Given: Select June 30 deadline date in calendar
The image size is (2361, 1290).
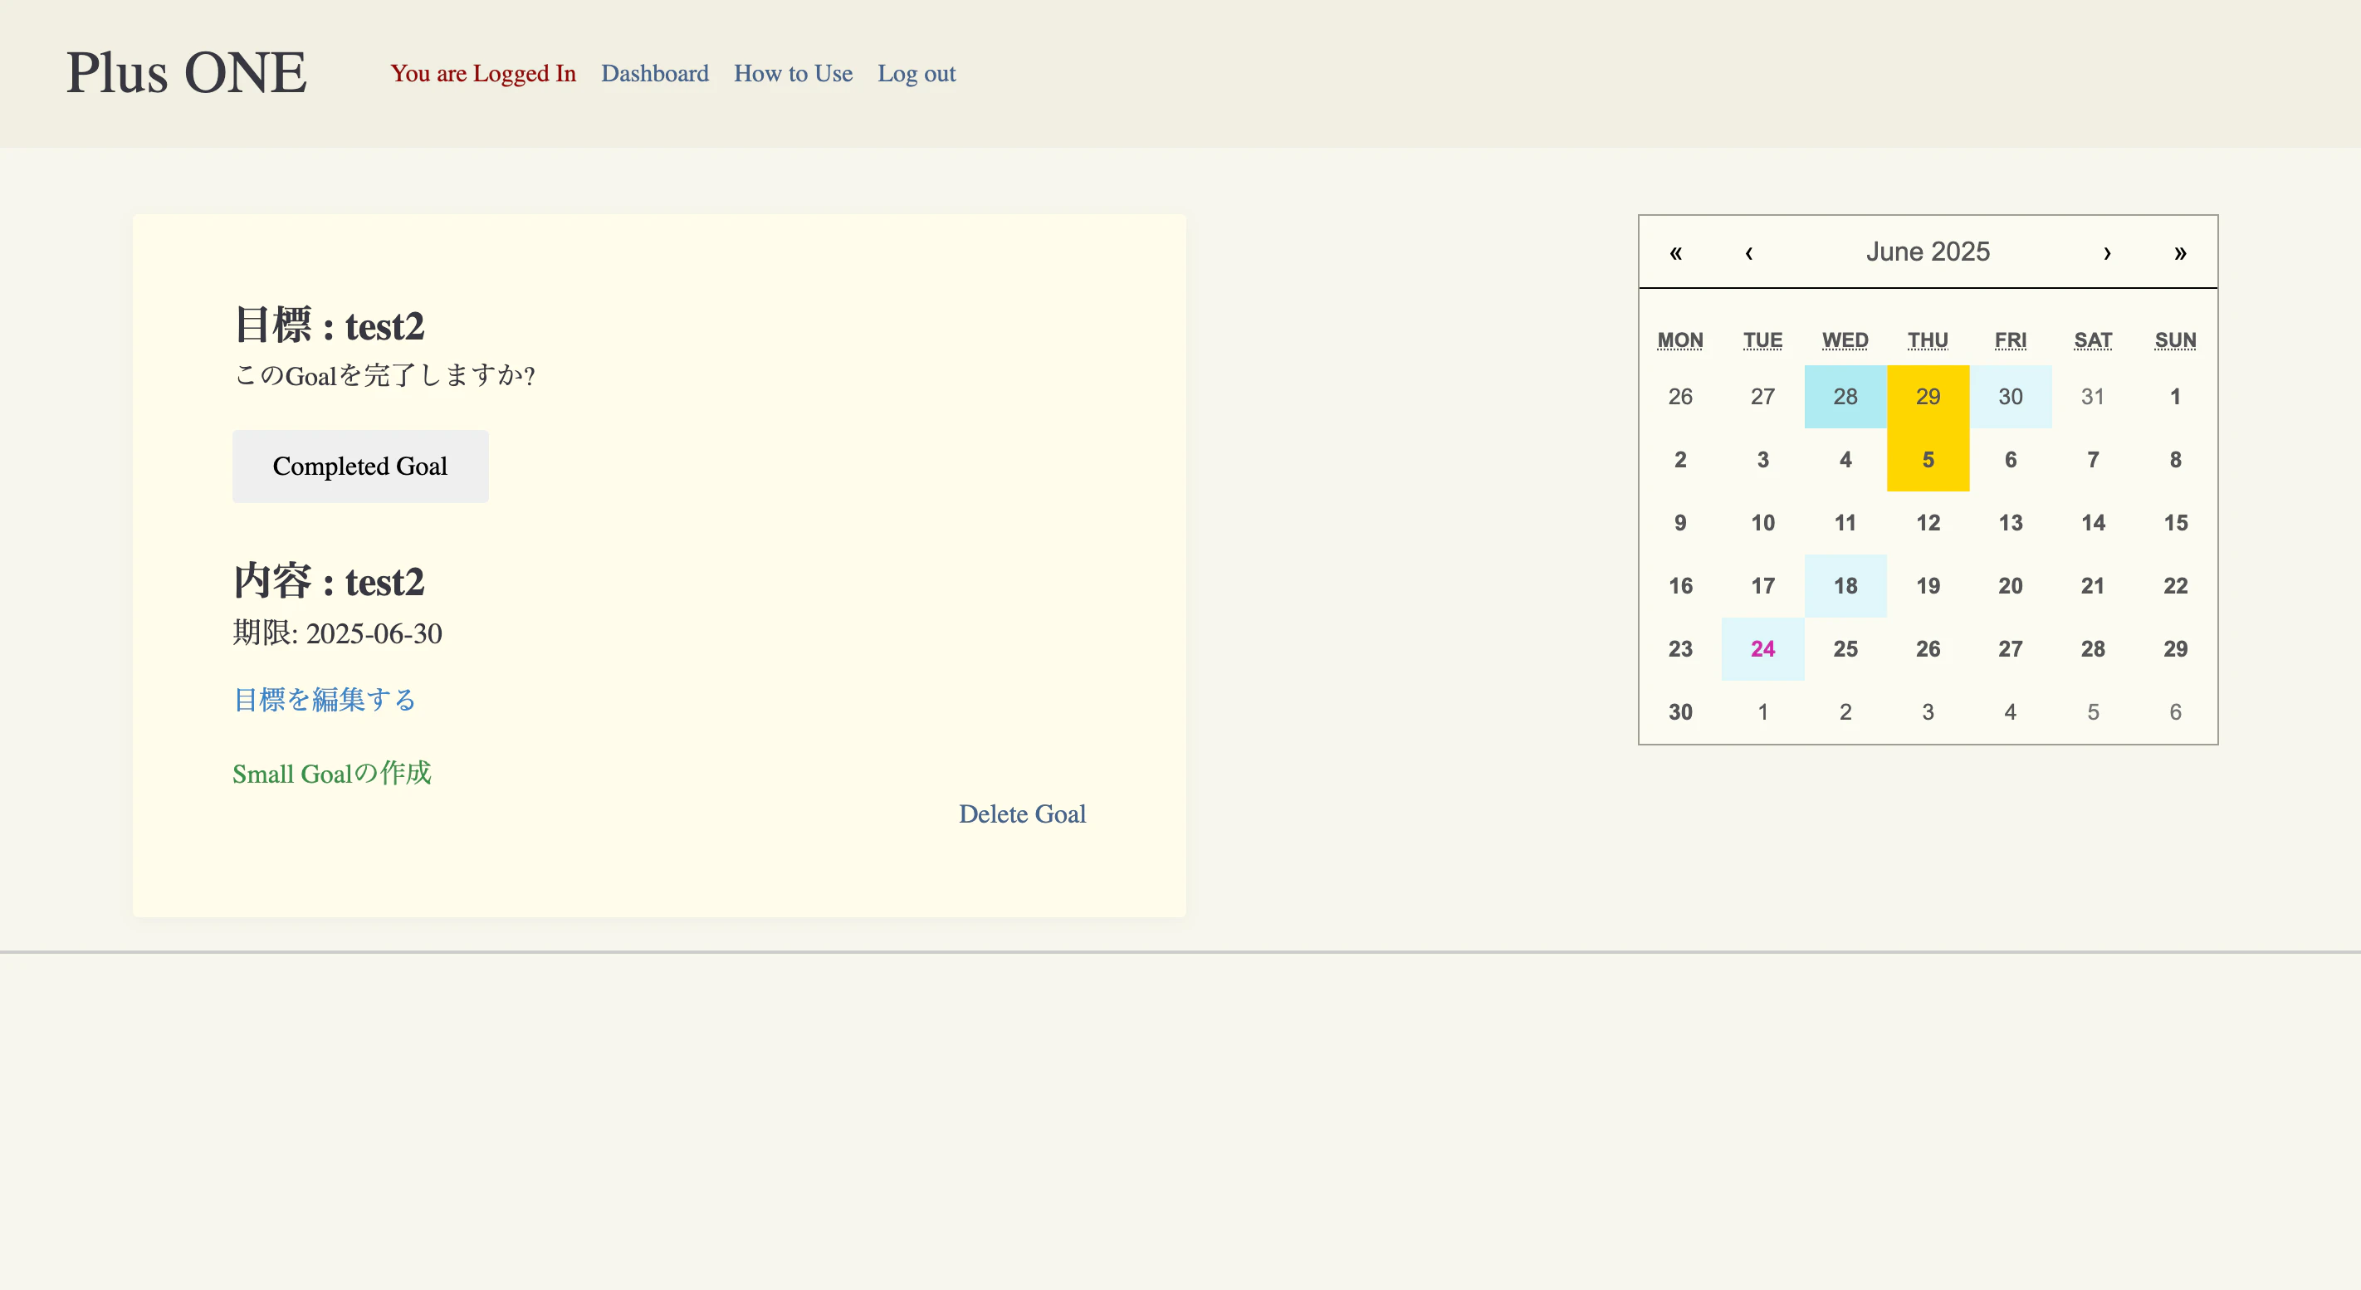Looking at the screenshot, I should click(x=1680, y=712).
